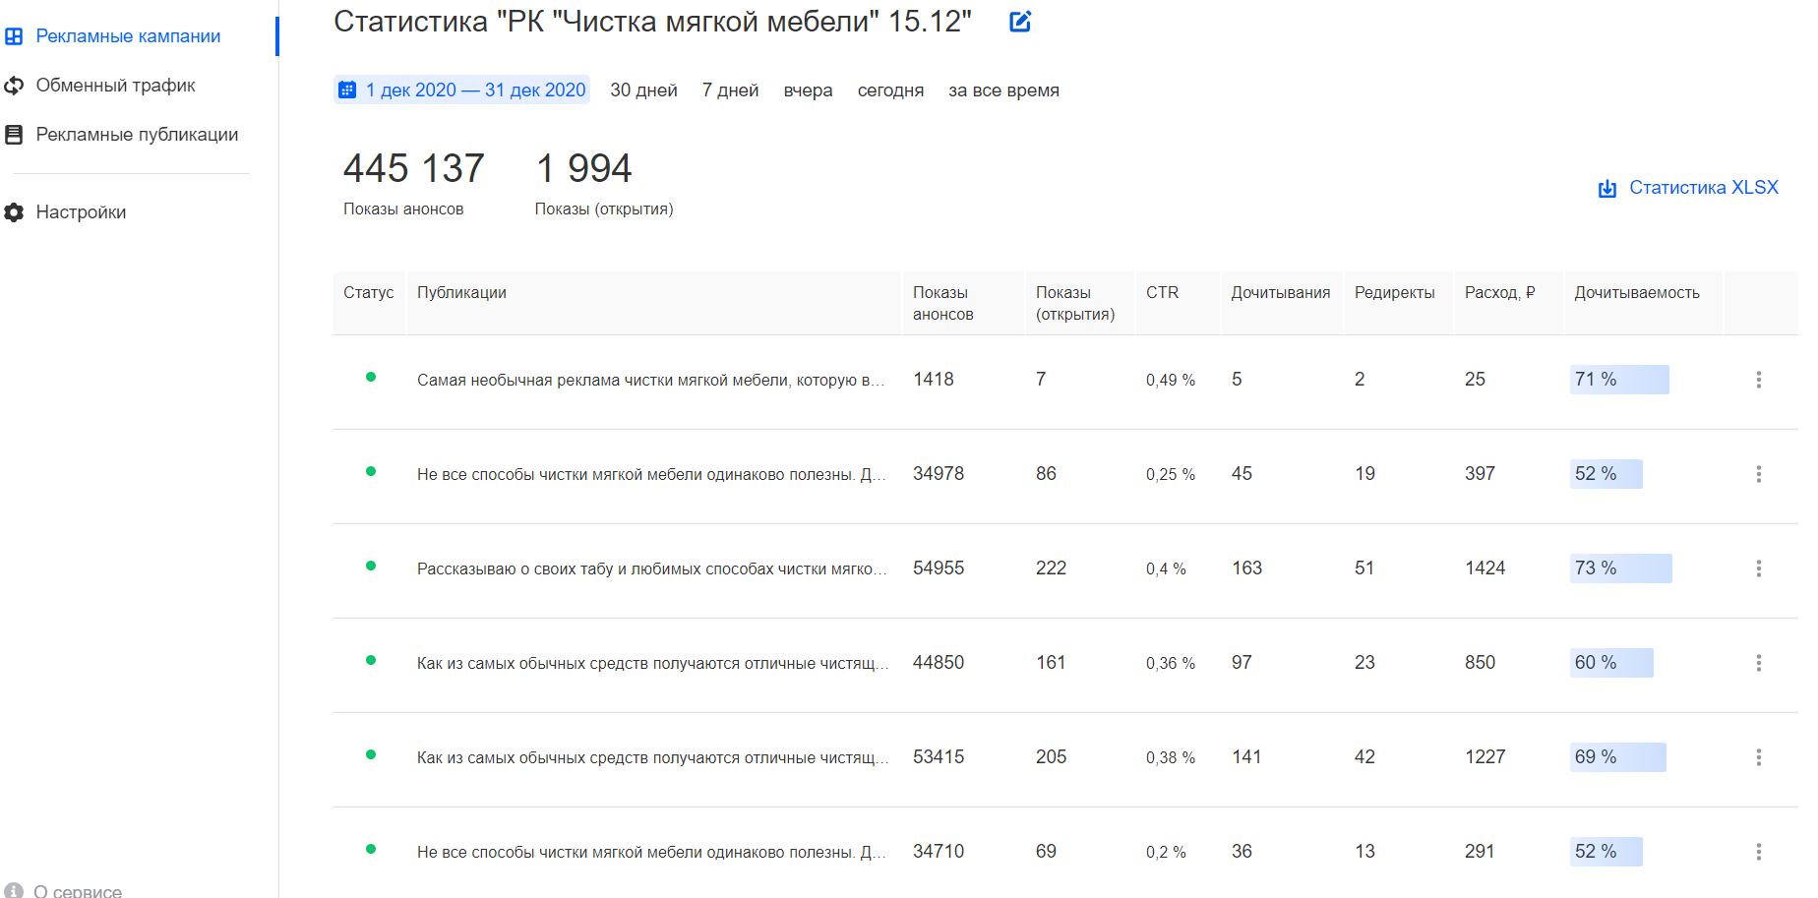The height and width of the screenshot is (898, 1818).
Task: Click the edit campaign title pencil icon
Action: [1020, 22]
